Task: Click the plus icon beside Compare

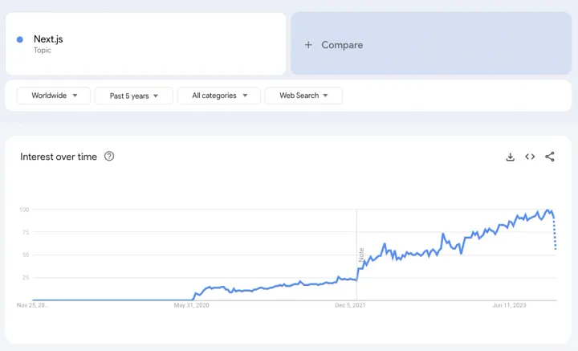Action: pyautogui.click(x=307, y=45)
